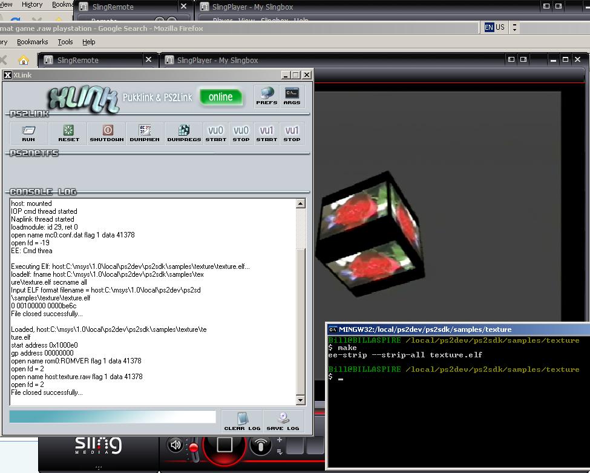Click the Dumpregs icon

pyautogui.click(x=184, y=133)
